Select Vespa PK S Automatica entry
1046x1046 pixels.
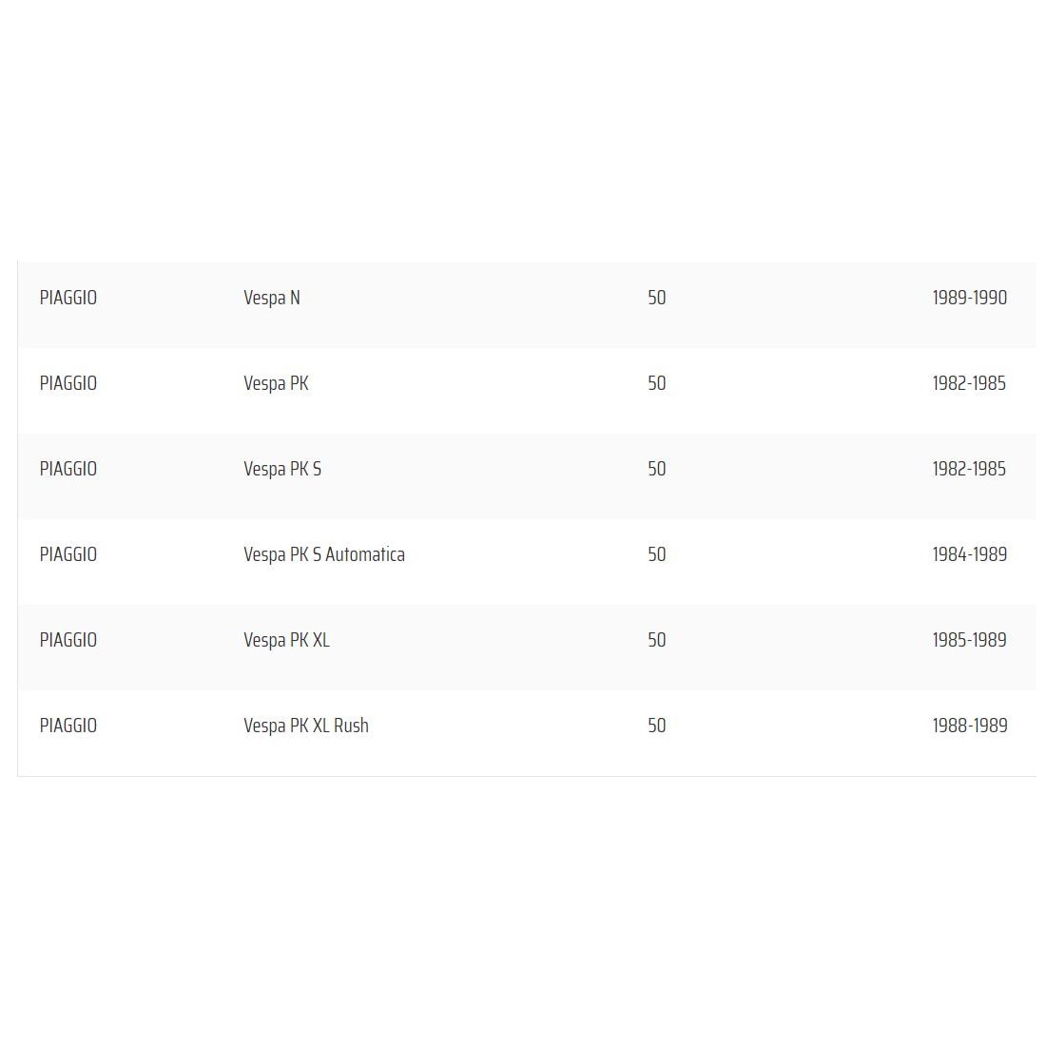pos(324,554)
